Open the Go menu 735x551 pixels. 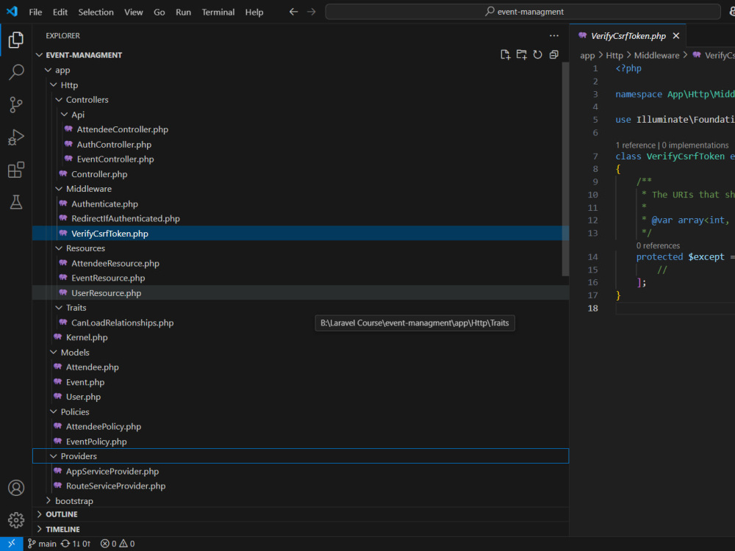(x=159, y=12)
